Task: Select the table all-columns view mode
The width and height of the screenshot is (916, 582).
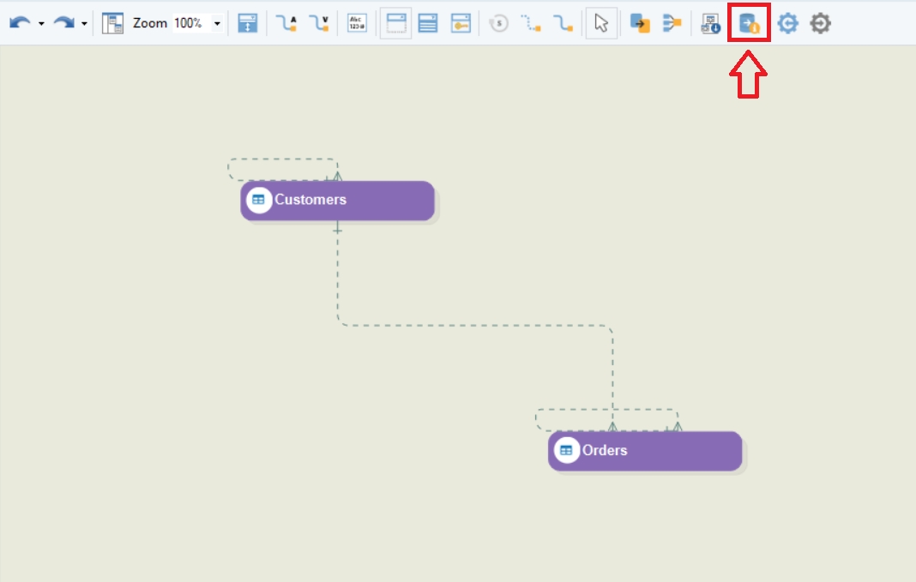Action: (x=428, y=23)
